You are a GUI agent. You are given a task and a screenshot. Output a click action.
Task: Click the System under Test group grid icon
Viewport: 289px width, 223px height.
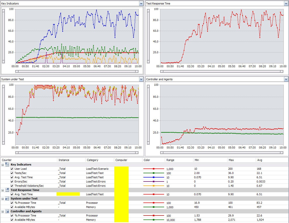pos(7,198)
